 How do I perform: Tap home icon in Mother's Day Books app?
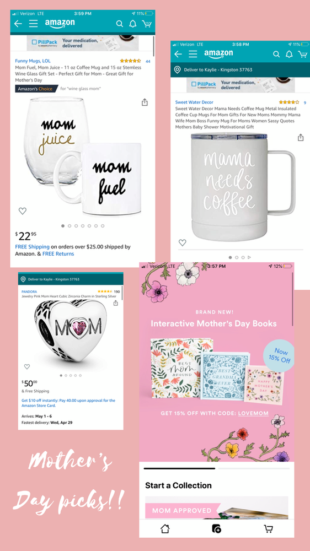click(x=165, y=528)
